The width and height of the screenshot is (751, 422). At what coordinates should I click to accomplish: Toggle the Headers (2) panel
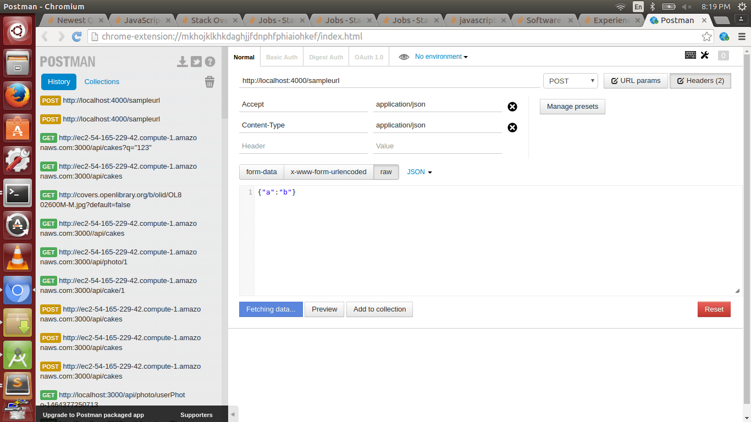click(700, 81)
